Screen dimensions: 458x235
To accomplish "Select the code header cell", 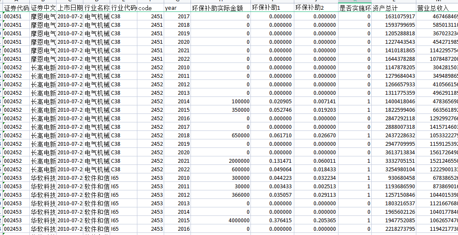I will click(151, 8).
